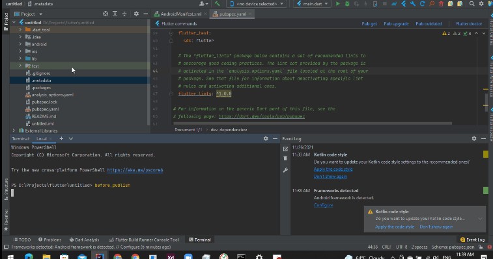493x259 pixels.
Task: Click the Flutter logo icon in main toolbar
Action: (403, 4)
